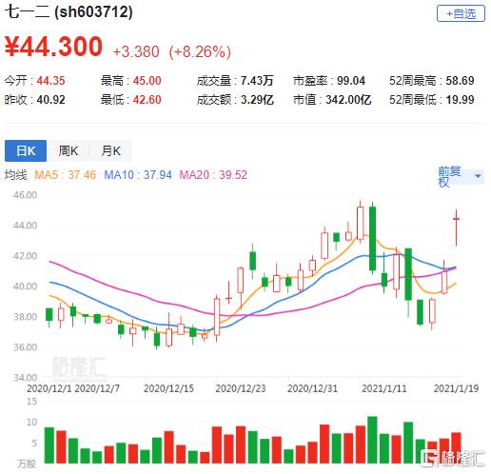Select the 52周最高 value 58.69

point(460,81)
